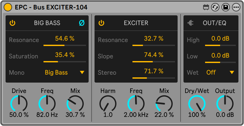Open the Mono dropdown showing Big Bass

coord(64,72)
